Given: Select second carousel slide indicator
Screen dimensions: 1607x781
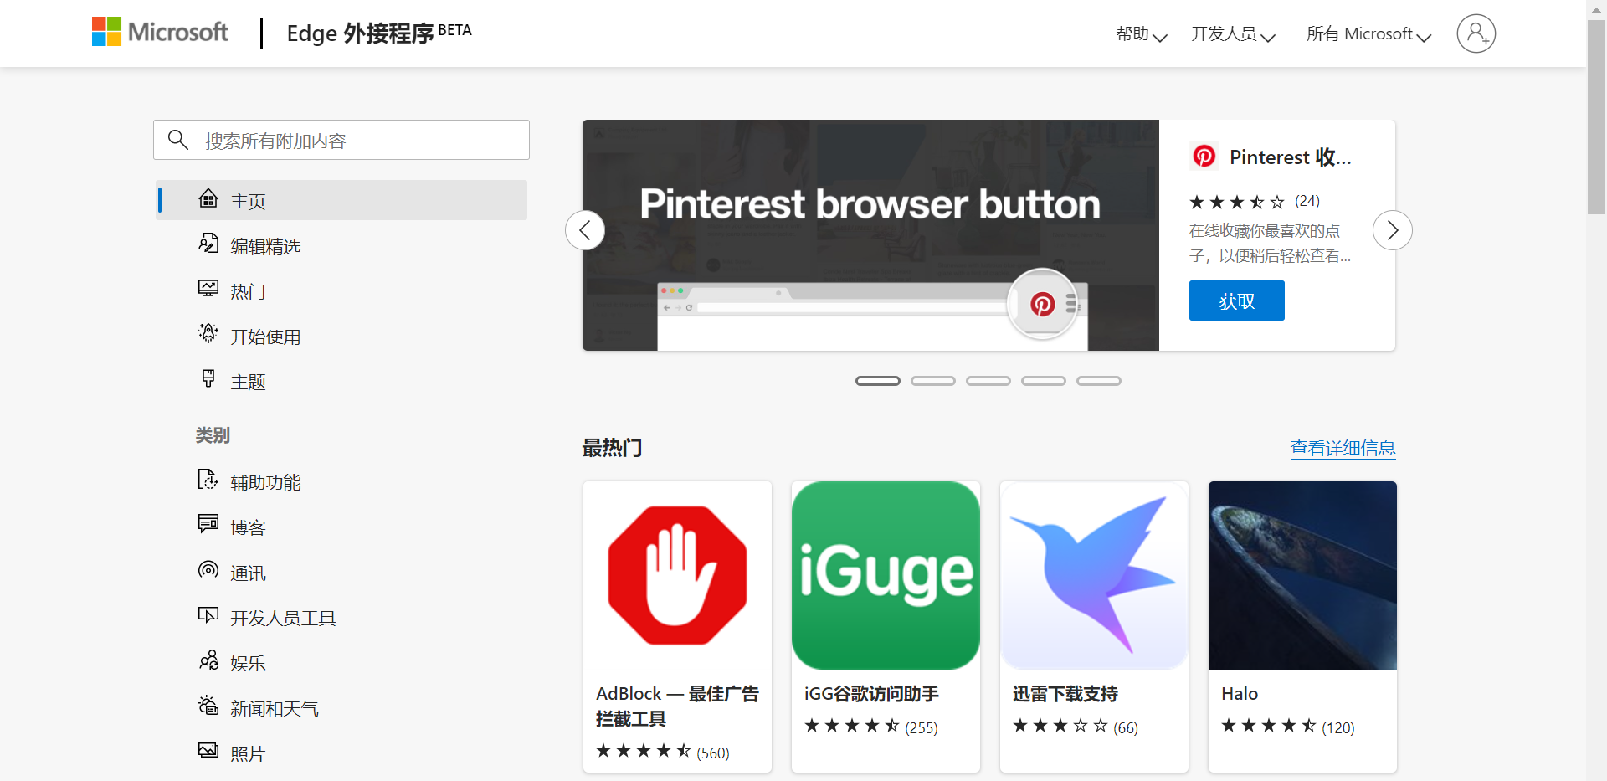Looking at the screenshot, I should pos(933,381).
